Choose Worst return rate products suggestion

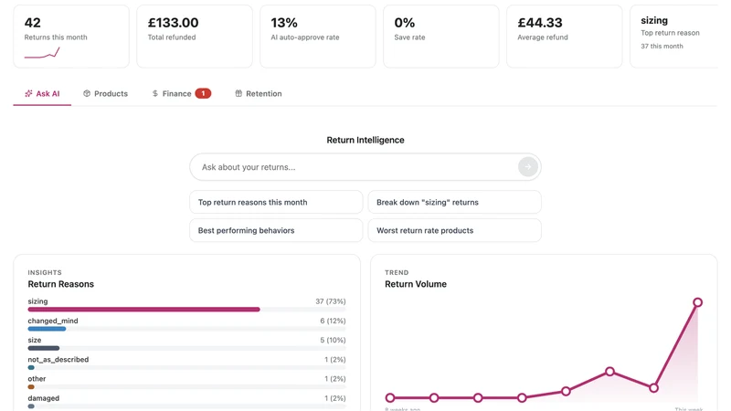(x=454, y=230)
